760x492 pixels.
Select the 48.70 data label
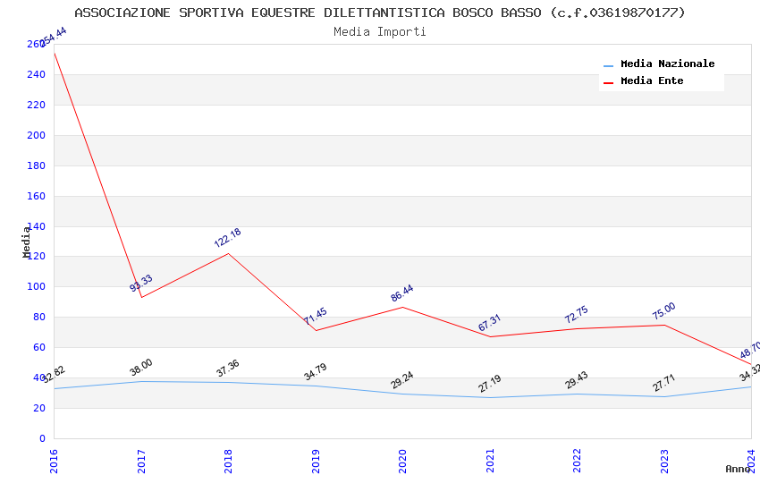click(749, 350)
